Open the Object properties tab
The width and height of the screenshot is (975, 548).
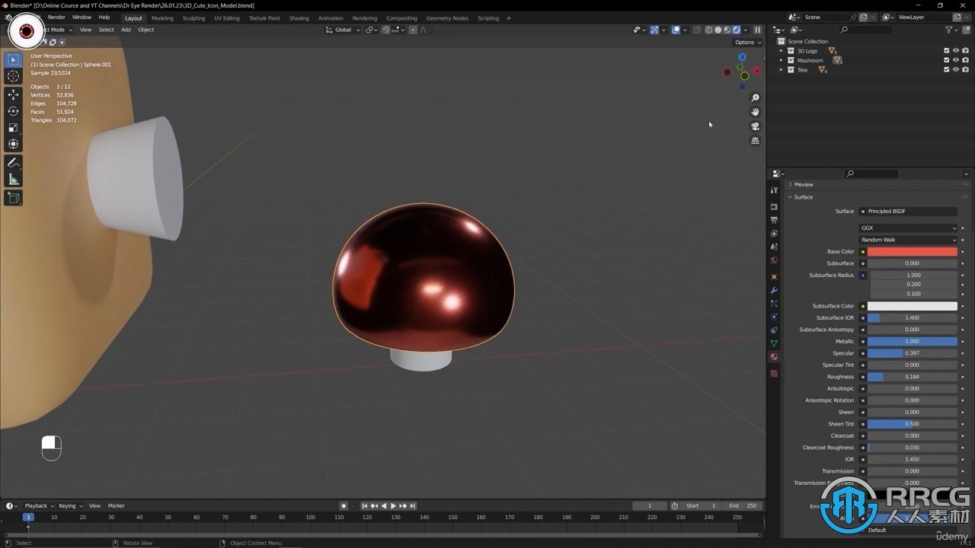pos(774,277)
